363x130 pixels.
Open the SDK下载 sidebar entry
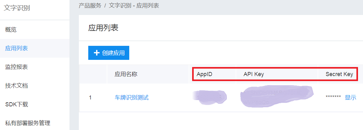coord(35,104)
